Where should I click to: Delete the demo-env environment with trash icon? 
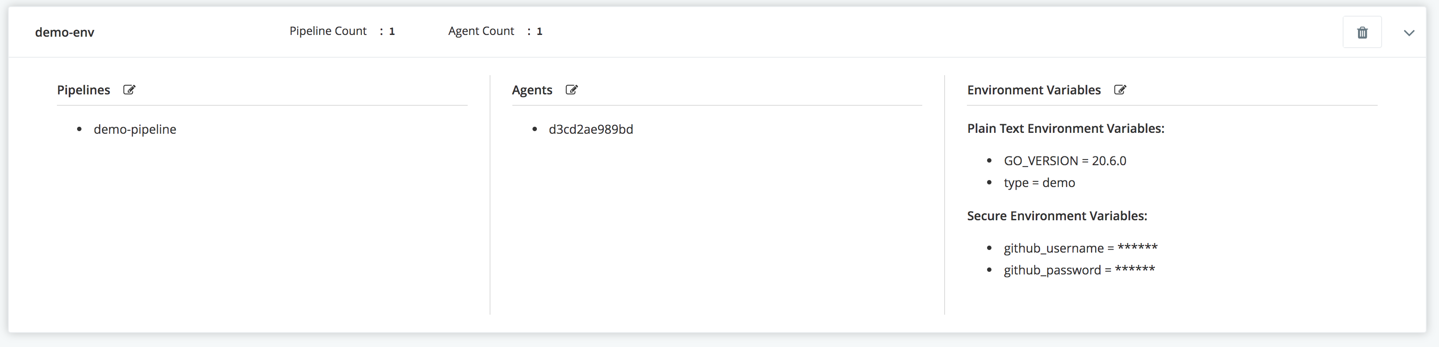[1362, 32]
